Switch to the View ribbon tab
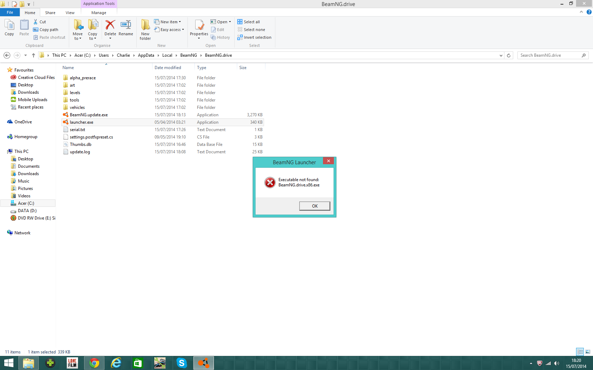 pos(70,13)
